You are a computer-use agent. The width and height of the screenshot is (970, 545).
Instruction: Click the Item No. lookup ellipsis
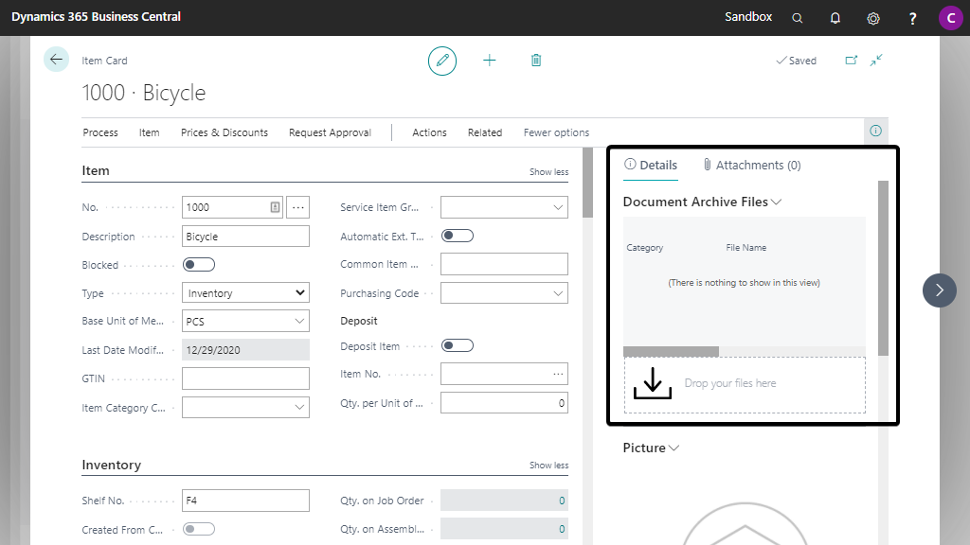(558, 374)
